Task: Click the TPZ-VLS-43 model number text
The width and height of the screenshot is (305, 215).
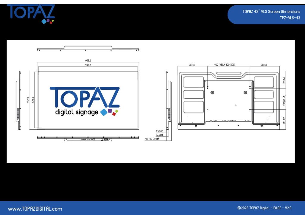Action: pyautogui.click(x=290, y=18)
